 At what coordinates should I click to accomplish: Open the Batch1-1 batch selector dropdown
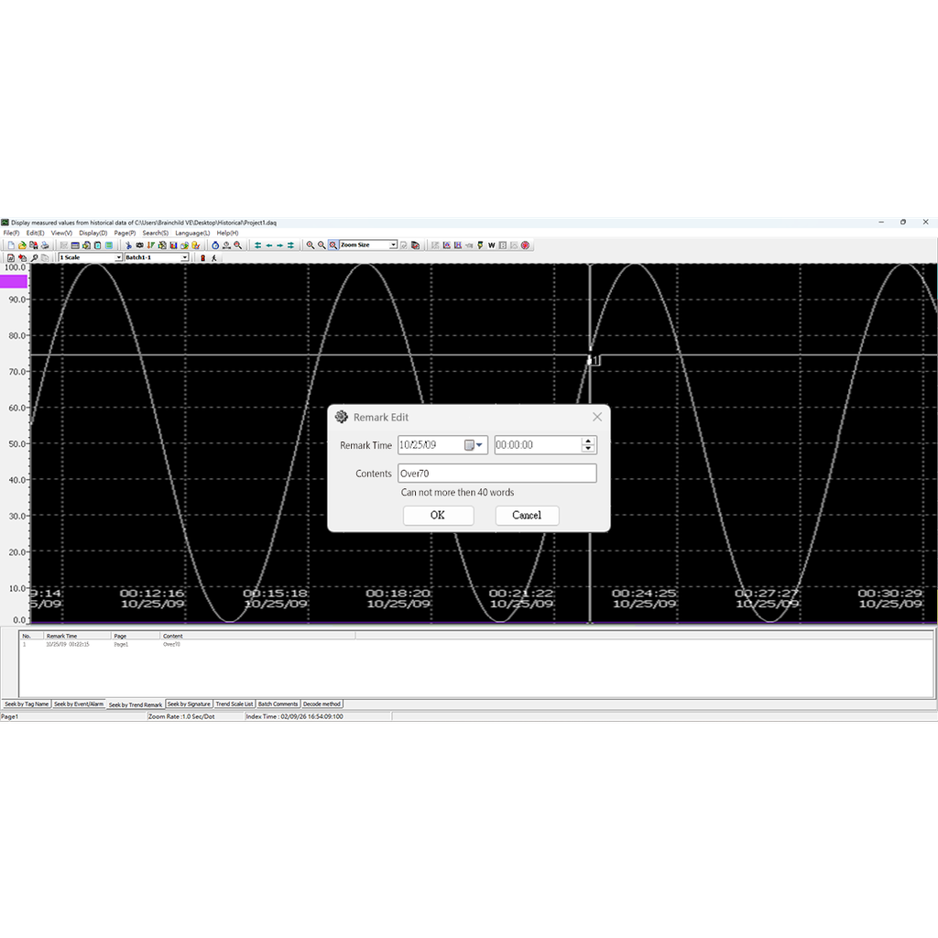[182, 257]
